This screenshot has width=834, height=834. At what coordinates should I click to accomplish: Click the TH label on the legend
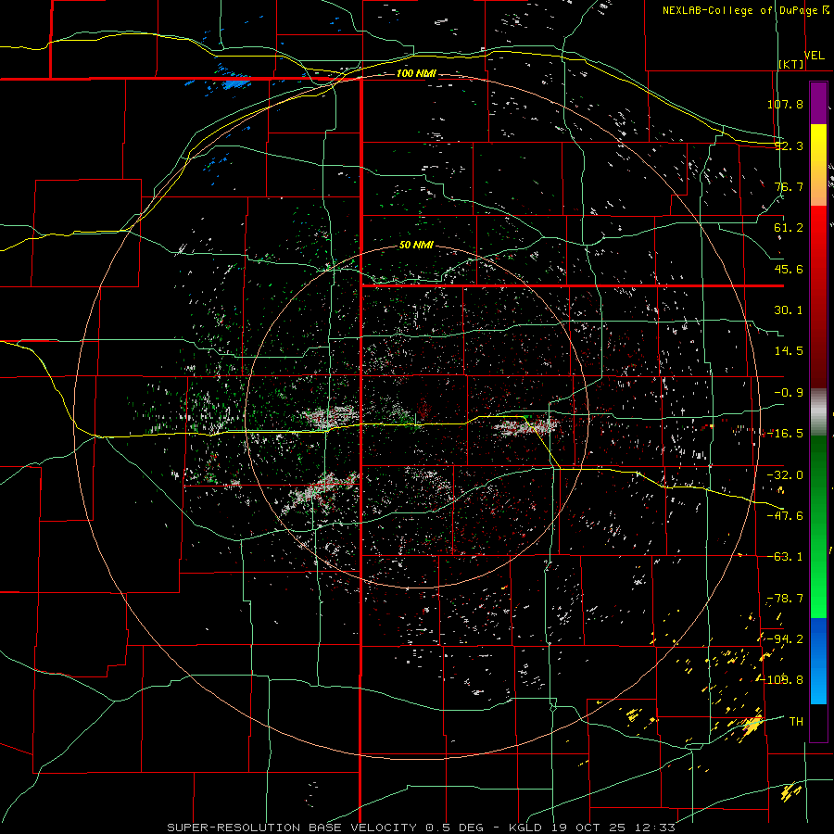point(796,722)
